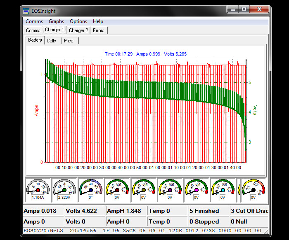Image resolution: width=289 pixels, height=240 pixels.
Task: Select the Misc sub-tab
Action: click(69, 41)
